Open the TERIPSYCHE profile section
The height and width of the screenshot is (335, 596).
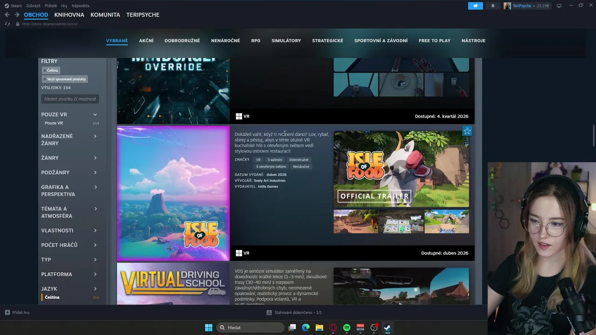(x=143, y=15)
